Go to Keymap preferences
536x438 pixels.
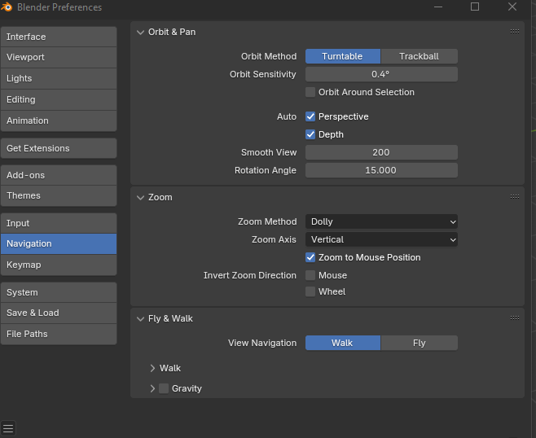[59, 265]
